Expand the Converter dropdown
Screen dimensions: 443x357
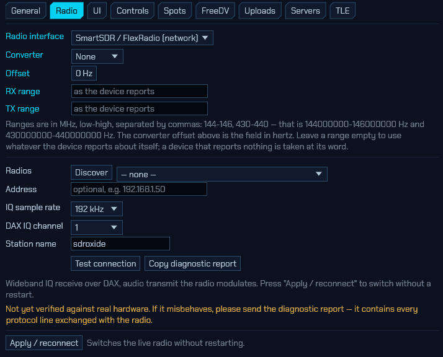[97, 56]
